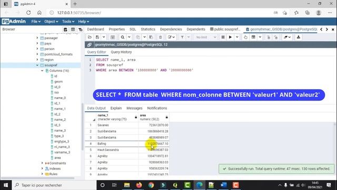Open the Tools menu
This screenshot has width=337, height=190.
coord(68,22)
